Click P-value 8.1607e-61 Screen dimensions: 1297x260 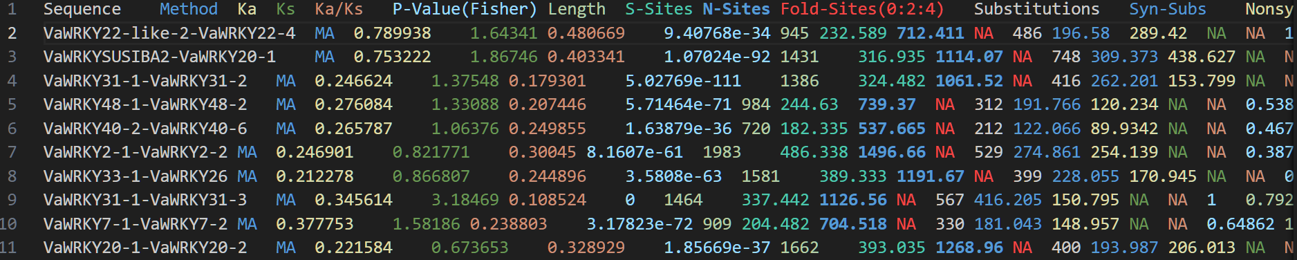click(x=635, y=152)
